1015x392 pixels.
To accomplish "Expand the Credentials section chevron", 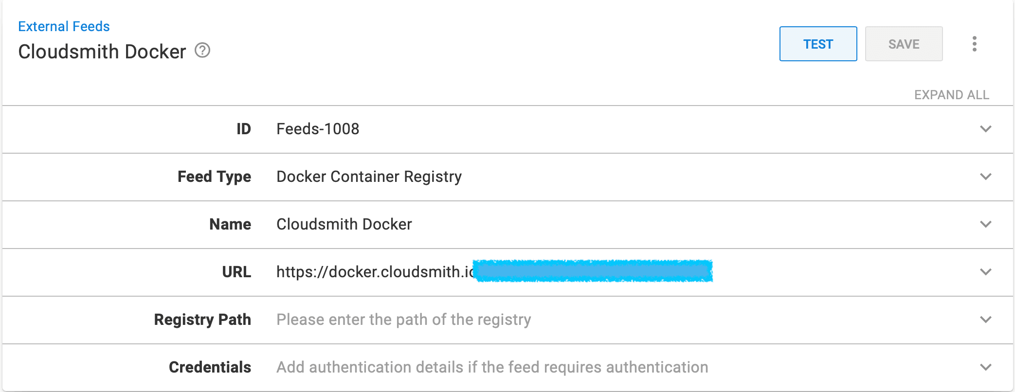I will pyautogui.click(x=986, y=367).
